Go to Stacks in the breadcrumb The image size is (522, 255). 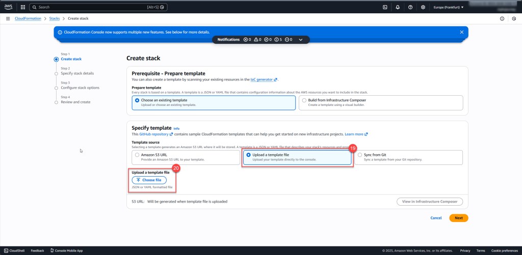[x=55, y=18]
